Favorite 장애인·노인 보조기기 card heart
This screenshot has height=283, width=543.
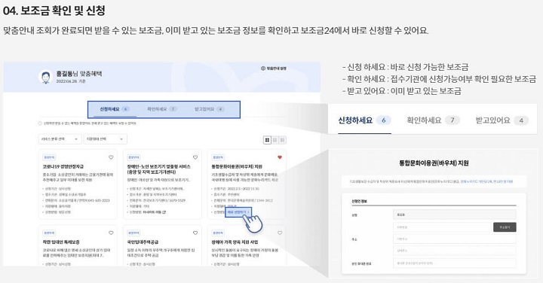195,157
